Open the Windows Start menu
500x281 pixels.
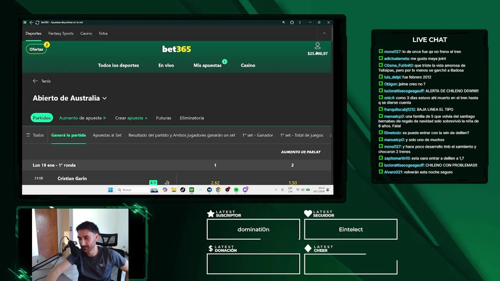pyautogui.click(x=111, y=190)
